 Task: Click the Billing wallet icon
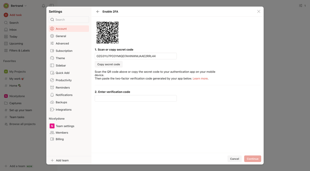tap(52, 139)
